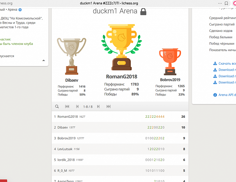The image size is (236, 182).
Task: Select AaronTenn row in standings
Action: (120, 179)
